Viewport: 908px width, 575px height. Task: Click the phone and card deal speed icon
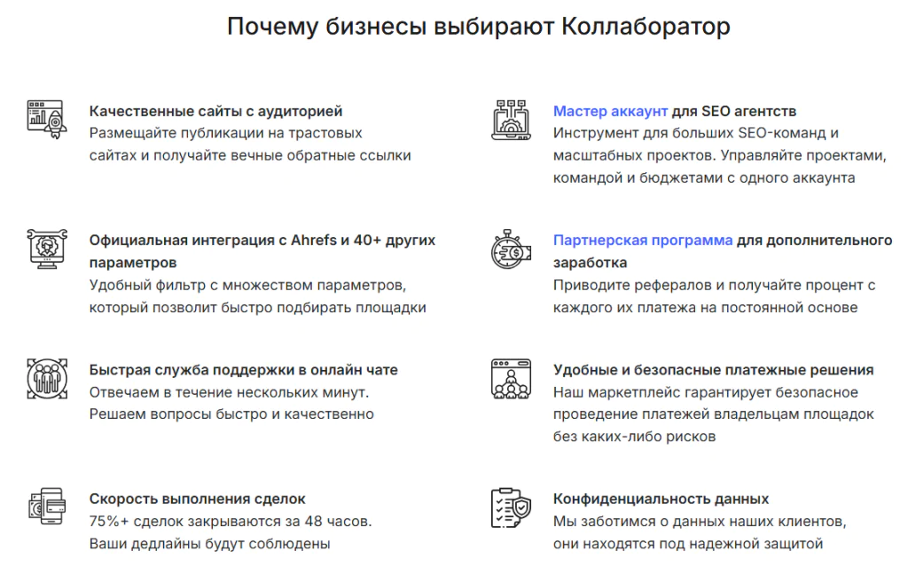point(43,506)
